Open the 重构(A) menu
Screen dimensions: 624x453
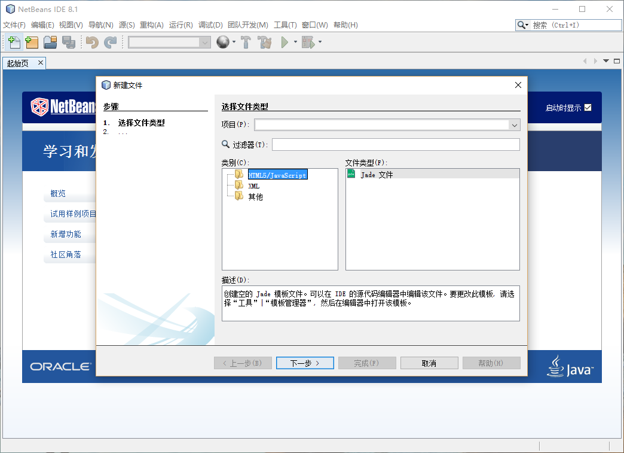[x=152, y=25]
